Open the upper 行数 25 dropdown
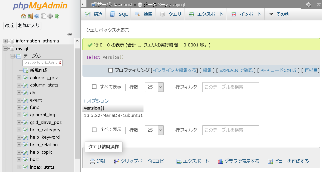 tap(154, 87)
